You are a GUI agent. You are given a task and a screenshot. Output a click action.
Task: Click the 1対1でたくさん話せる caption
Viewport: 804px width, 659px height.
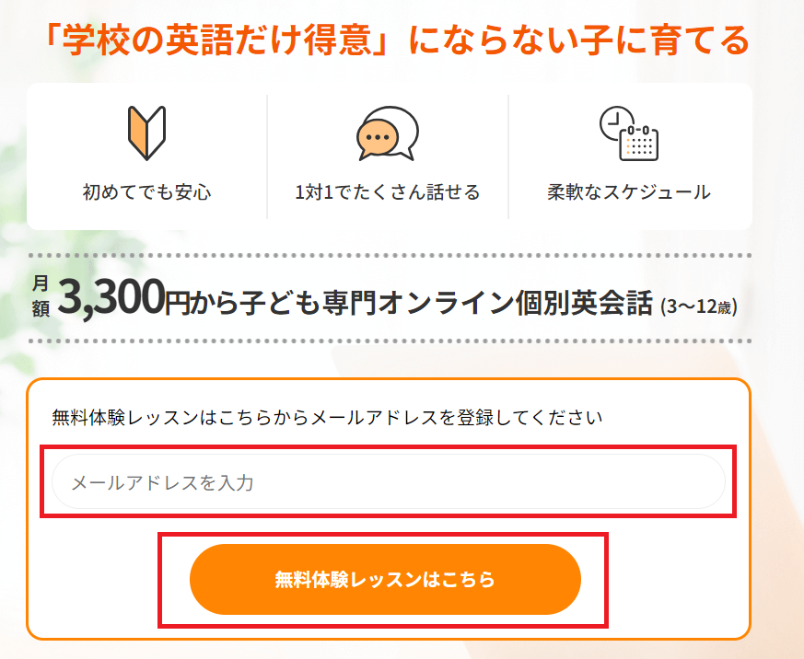387,192
